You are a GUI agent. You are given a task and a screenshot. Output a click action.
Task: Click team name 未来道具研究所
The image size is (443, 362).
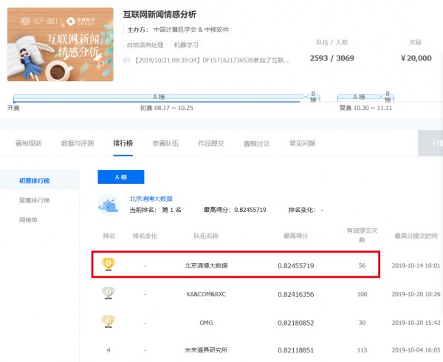(x=206, y=350)
